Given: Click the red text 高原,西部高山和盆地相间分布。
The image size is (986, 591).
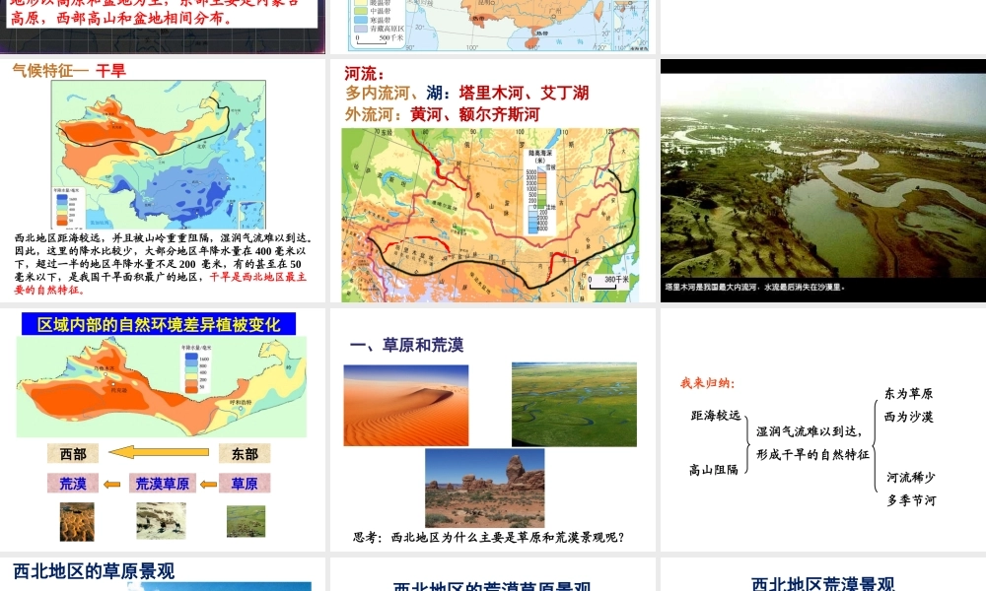Looking at the screenshot, I should pyautogui.click(x=120, y=18).
